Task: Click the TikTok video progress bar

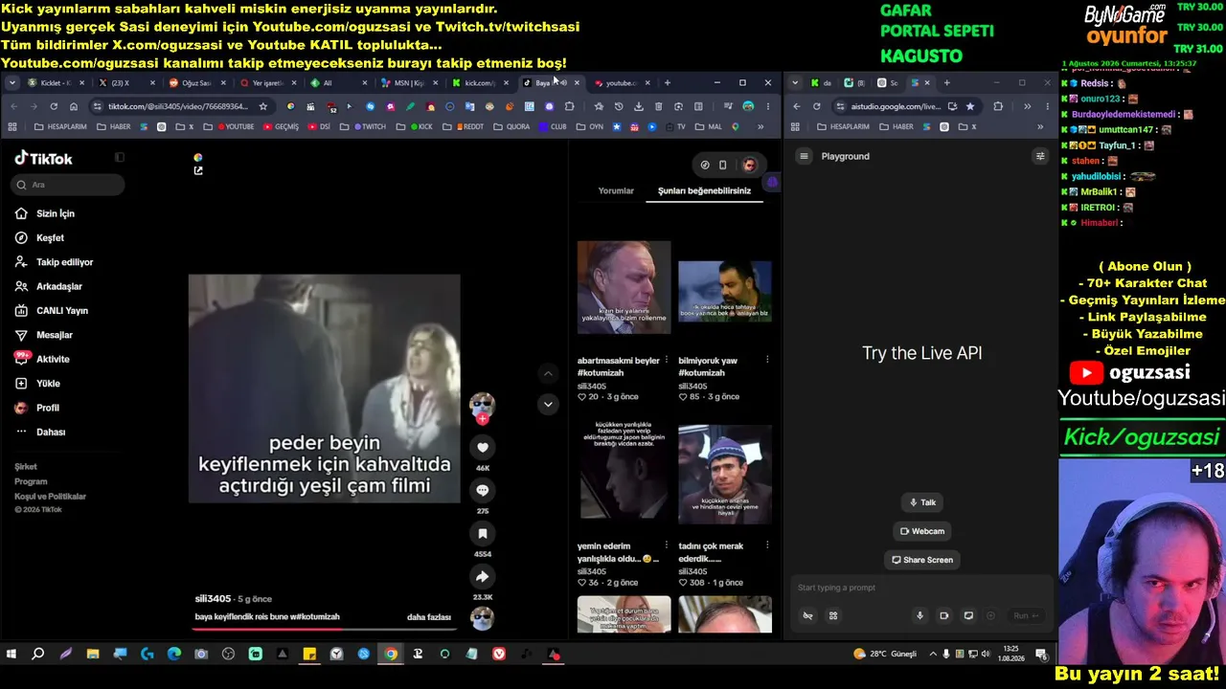Action: (324, 630)
